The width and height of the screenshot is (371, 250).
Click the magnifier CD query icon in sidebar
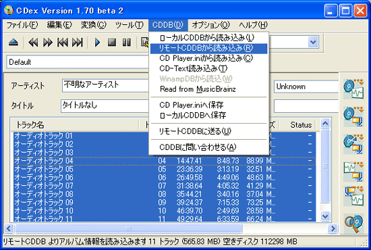pos(353,224)
